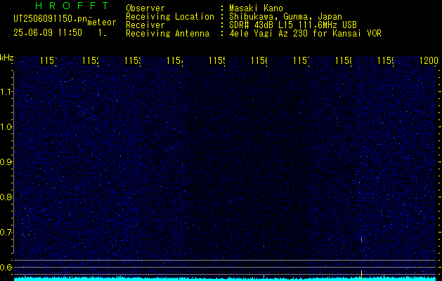Image resolution: width=442 pixels, height=281 pixels.
Task: Click the 1.0 kHz frequency axis label
Action: tap(6, 127)
